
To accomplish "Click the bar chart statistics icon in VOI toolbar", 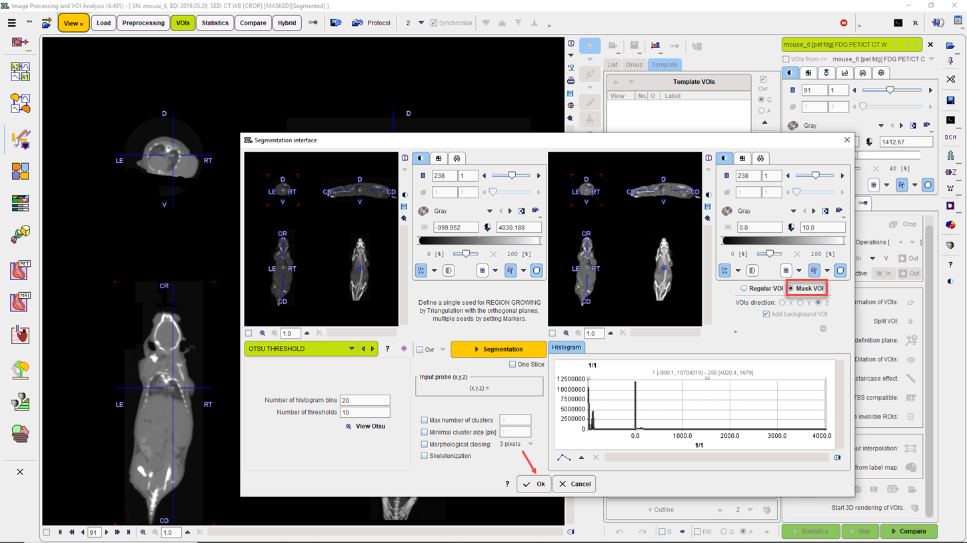I will coord(655,46).
